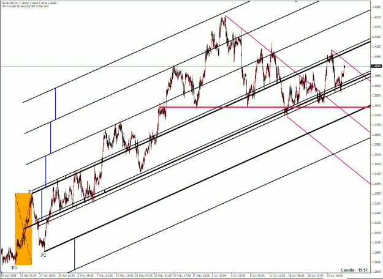The image size is (383, 279).
Task: Click the 4 Jun 02:00 label on the time axis
Action: [238, 274]
